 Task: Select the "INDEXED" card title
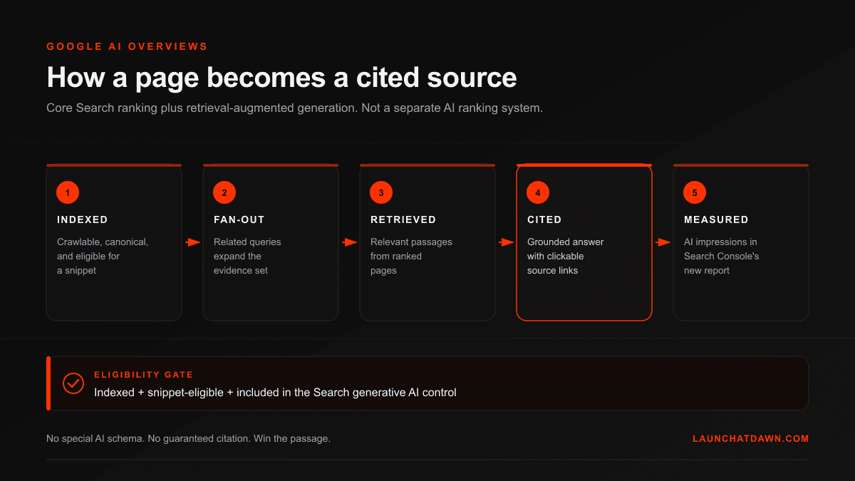(83, 219)
